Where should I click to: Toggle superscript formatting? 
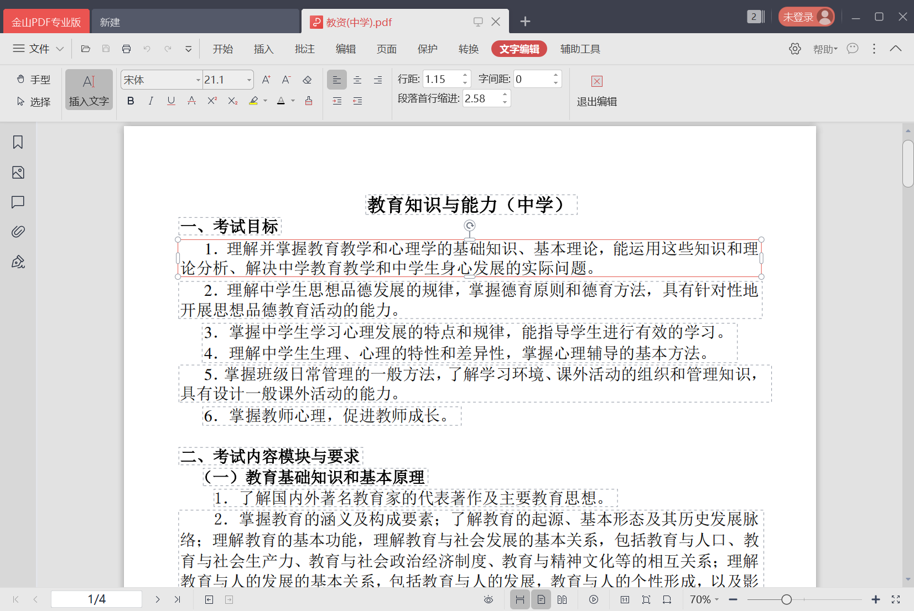pos(212,101)
